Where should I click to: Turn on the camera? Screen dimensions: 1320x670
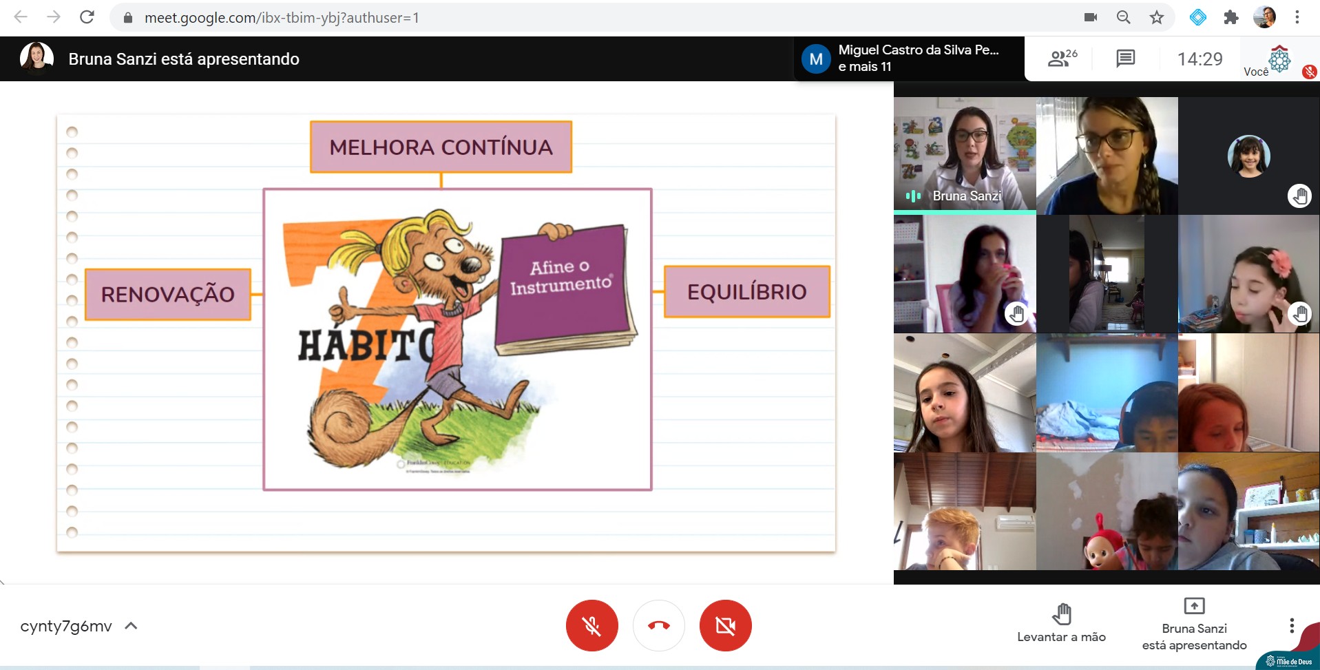pos(725,625)
